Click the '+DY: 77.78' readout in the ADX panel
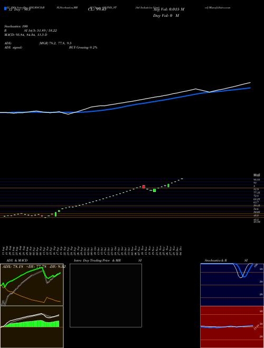 (x=36, y=267)
